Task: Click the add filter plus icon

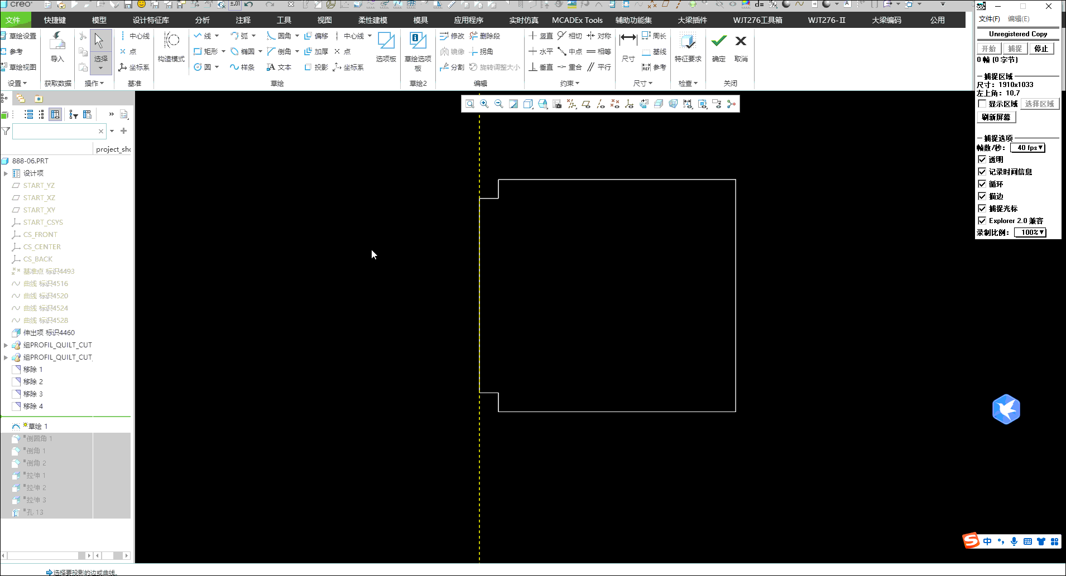Action: (123, 131)
